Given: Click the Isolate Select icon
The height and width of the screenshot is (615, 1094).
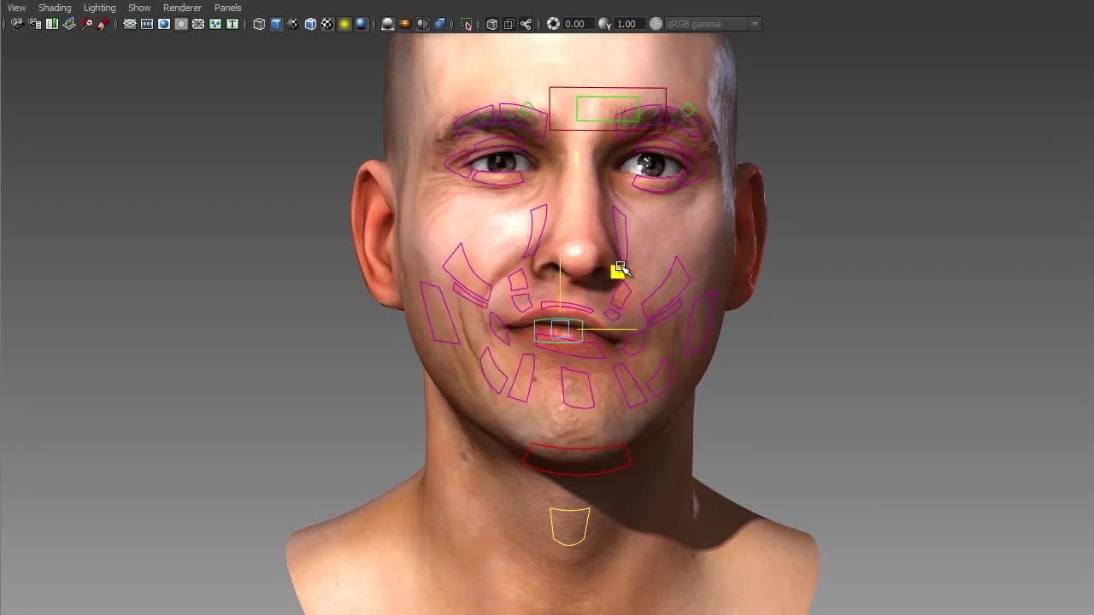Looking at the screenshot, I should click(466, 24).
